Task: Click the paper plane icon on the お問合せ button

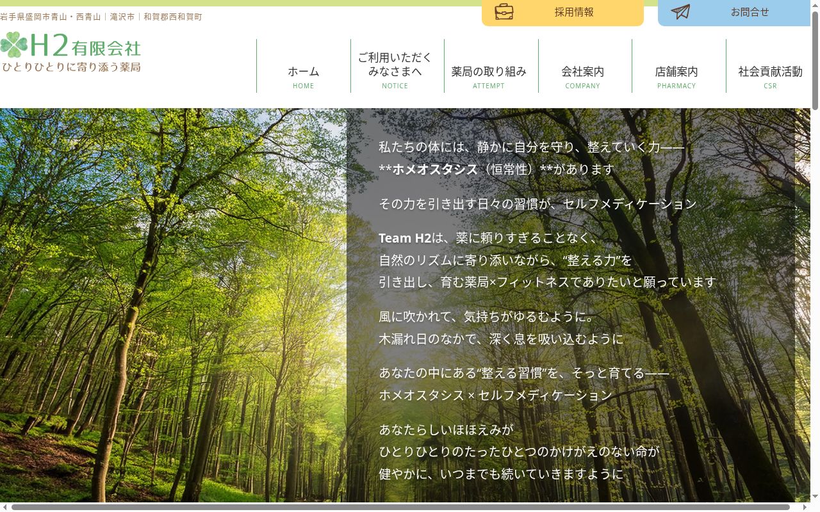Action: pyautogui.click(x=680, y=12)
